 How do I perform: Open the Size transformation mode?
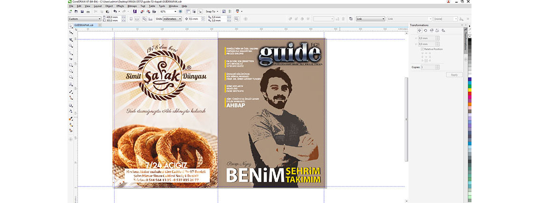click(437, 30)
